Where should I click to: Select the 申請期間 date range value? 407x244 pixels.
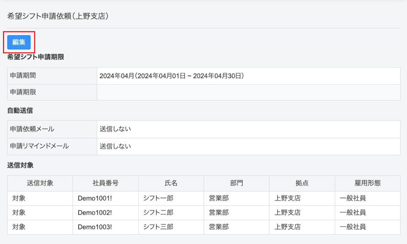(172, 76)
